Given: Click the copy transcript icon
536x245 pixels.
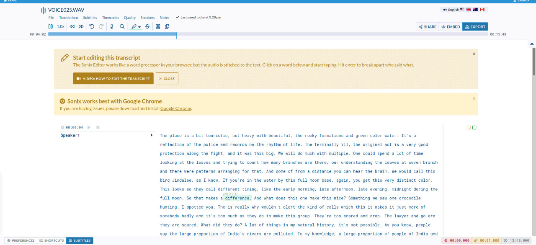Looking at the screenshot, I should pos(167,26).
